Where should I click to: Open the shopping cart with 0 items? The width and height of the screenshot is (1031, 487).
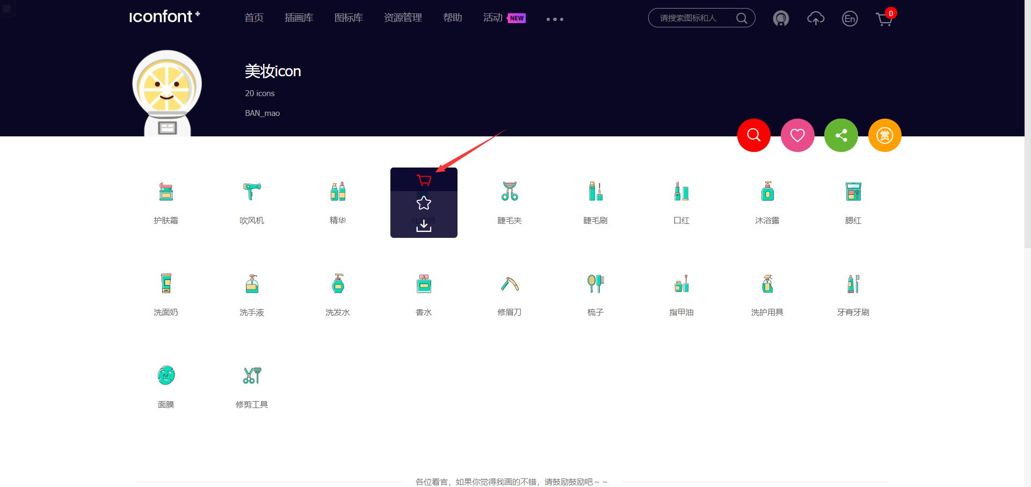pyautogui.click(x=883, y=19)
